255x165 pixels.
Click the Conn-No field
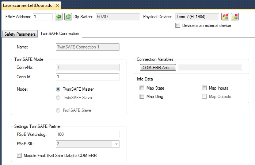[x=88, y=67]
